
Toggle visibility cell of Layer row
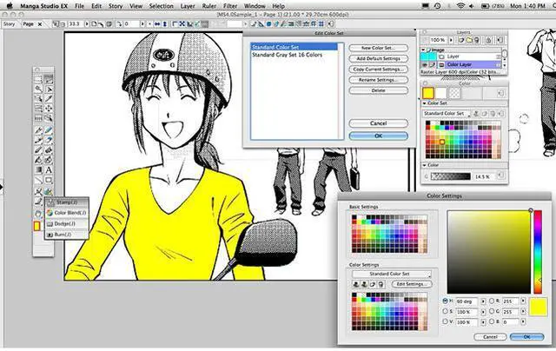(x=425, y=56)
